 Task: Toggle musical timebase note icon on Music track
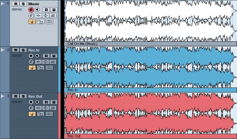32,22
